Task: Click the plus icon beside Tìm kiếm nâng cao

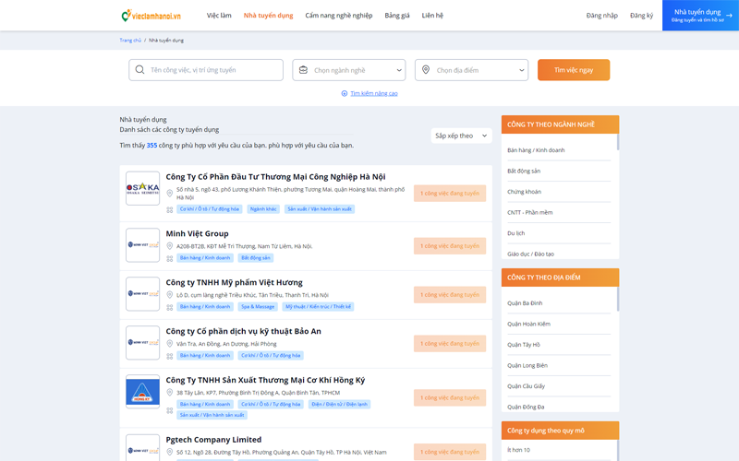Action: click(345, 93)
